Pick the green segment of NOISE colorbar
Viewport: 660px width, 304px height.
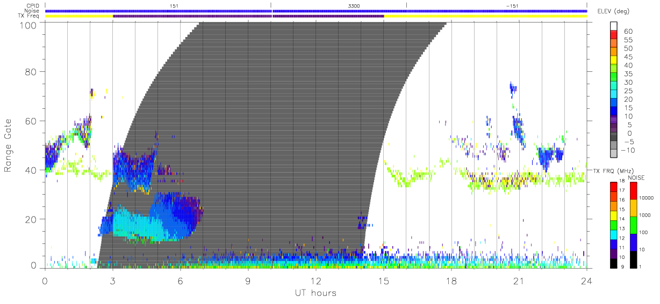[633, 224]
